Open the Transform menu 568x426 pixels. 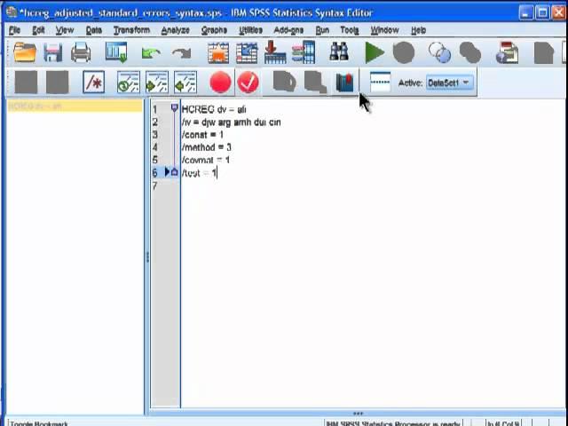(131, 30)
